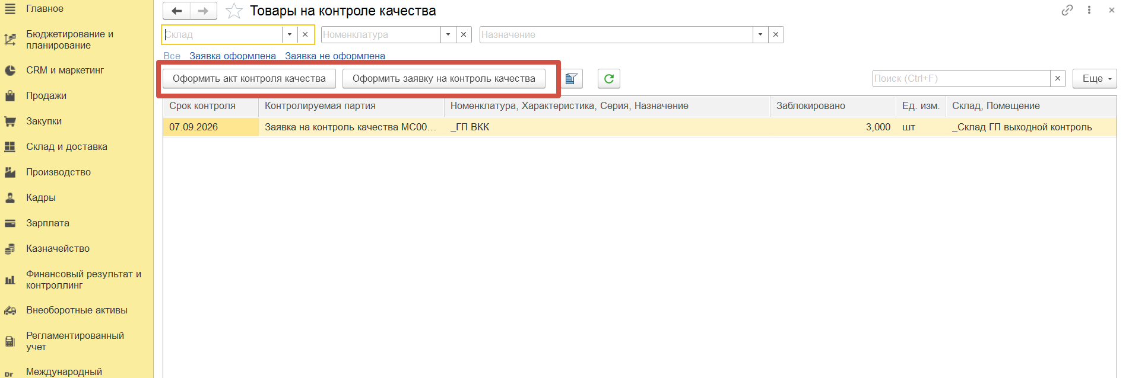Image resolution: width=1129 pixels, height=378 pixels.
Task: Clear the Номенклатура filter field
Action: coord(464,35)
